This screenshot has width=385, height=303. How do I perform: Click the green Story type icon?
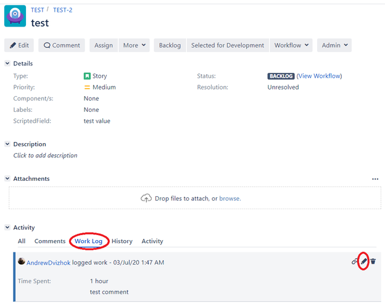pyautogui.click(x=87, y=76)
